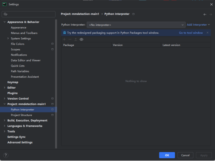
Task: Click the project-level icon beside the Python Interpreter breadcrumb
Action: [x=133, y=14]
